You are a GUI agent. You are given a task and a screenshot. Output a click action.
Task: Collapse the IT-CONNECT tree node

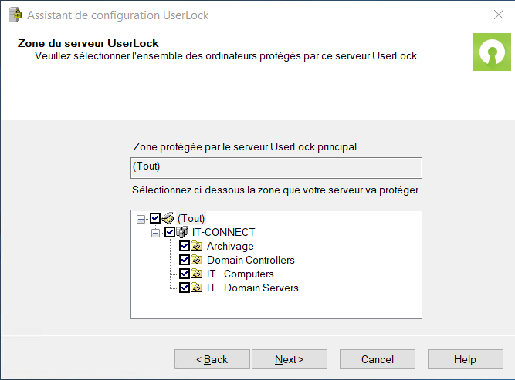pyautogui.click(x=155, y=233)
